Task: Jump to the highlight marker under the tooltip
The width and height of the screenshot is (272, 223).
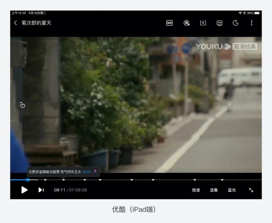Action: coord(63,180)
